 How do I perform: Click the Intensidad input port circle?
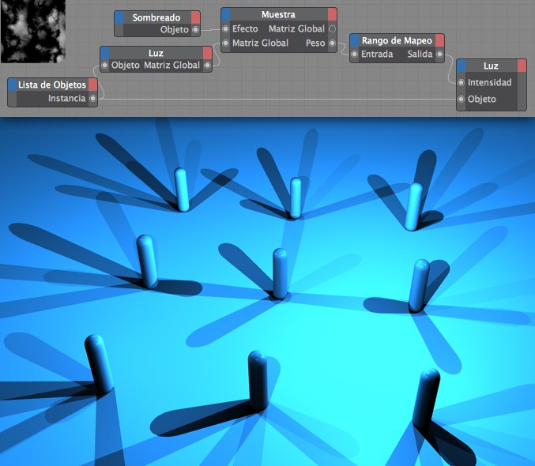point(462,83)
